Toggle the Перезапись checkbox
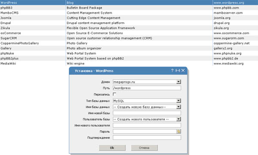This screenshot has height=155, width=258. pyautogui.click(x=114, y=94)
